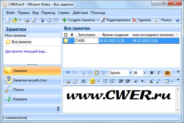Click the note type column header icon
Image resolution: width=184 pixels, height=123 pixels.
(66, 35)
